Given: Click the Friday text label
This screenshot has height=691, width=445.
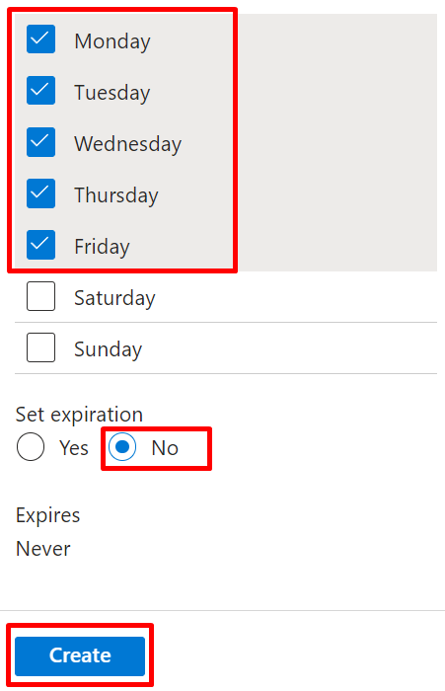Looking at the screenshot, I should coord(102,247).
